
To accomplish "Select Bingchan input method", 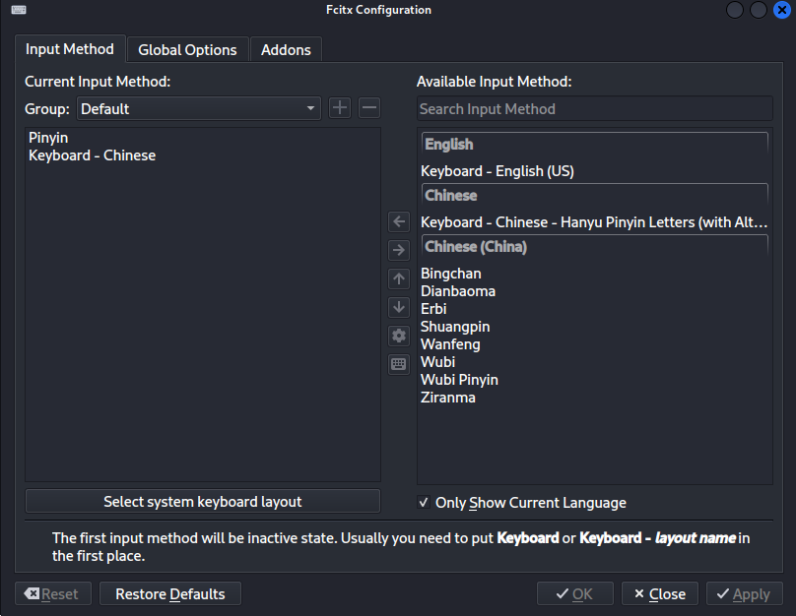I will [594, 274].
